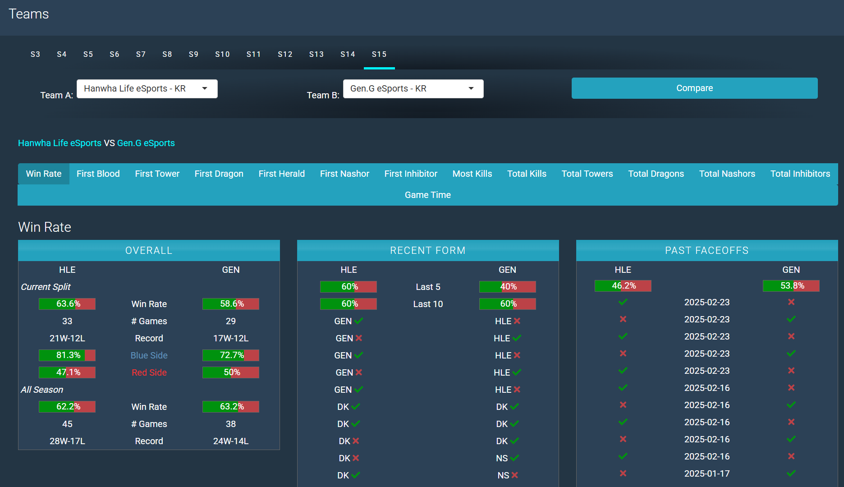
Task: Click the GEN column NS win checkmark
Action: point(515,458)
